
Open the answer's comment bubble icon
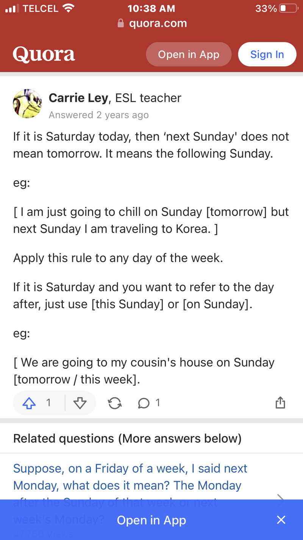point(144,403)
